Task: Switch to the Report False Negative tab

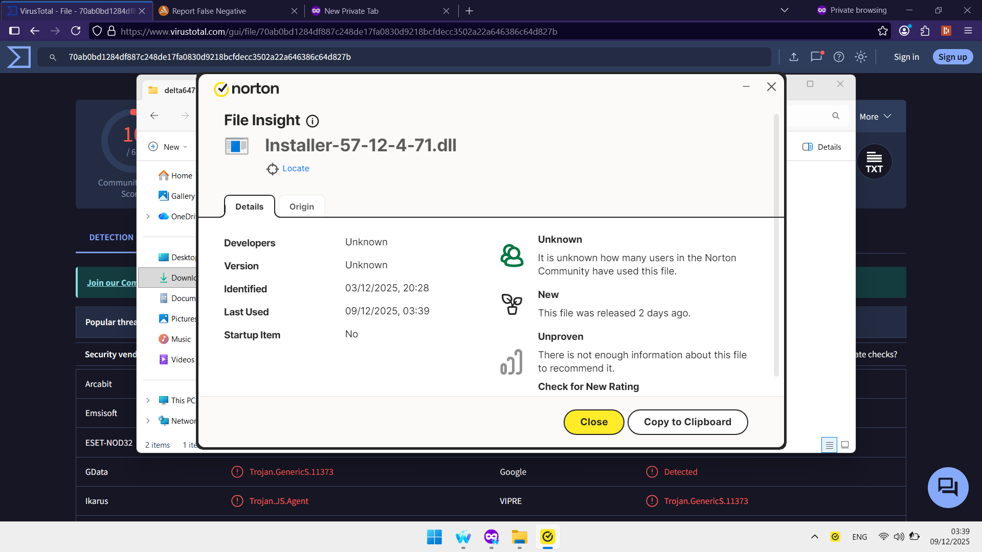Action: pos(210,11)
